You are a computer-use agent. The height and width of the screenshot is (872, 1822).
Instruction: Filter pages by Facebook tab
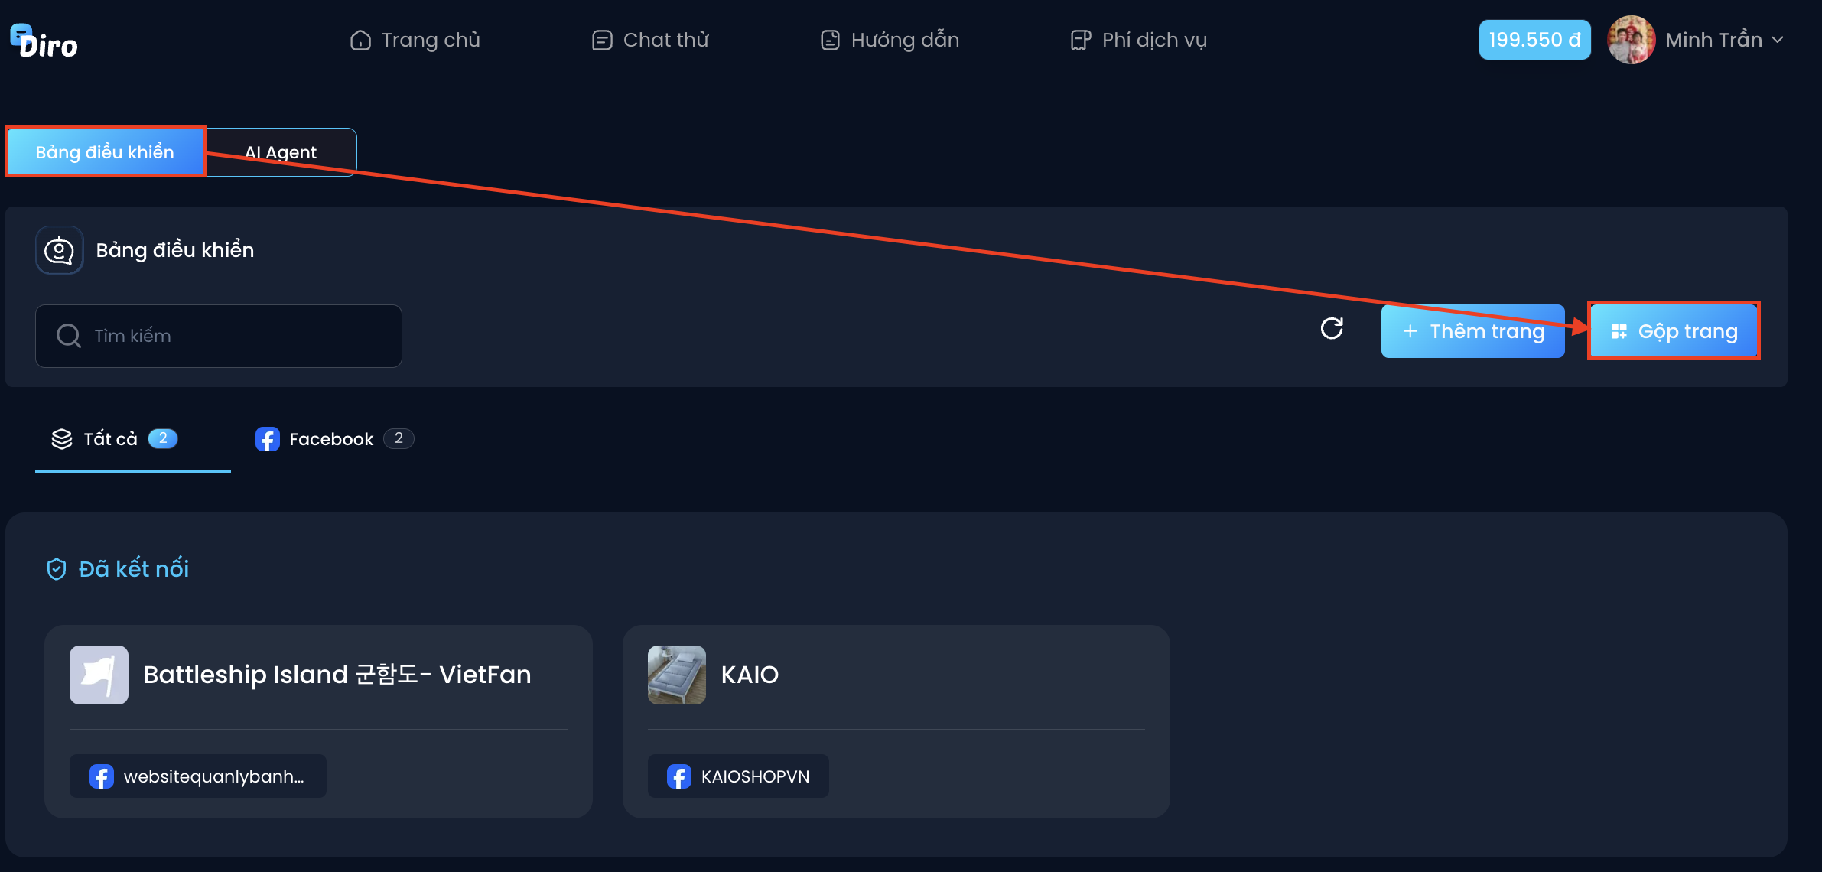click(x=334, y=439)
